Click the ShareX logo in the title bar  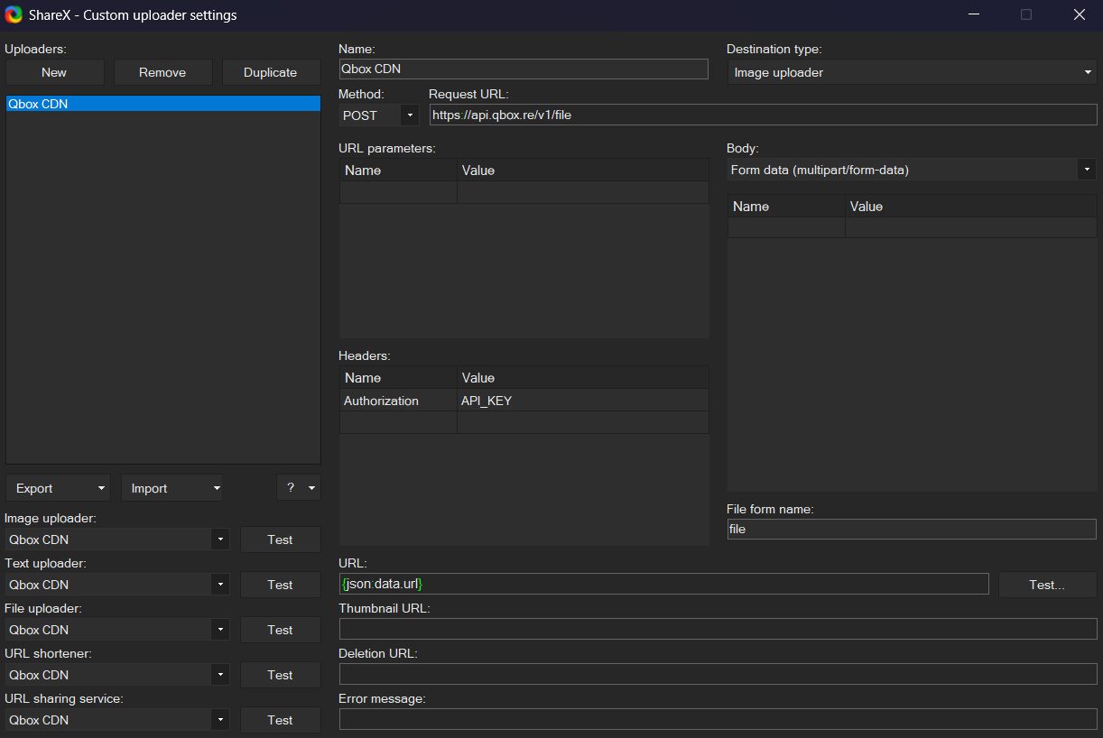[13, 14]
